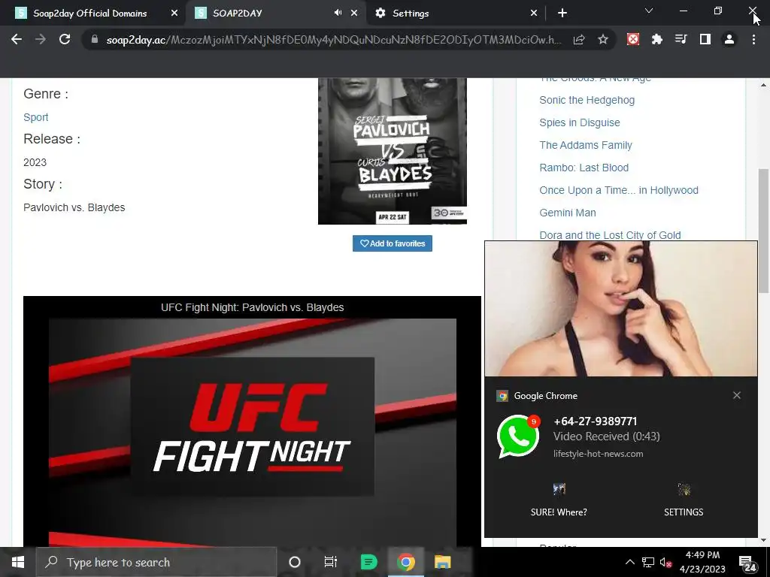
Task: Open The Addams Family link
Action: pyautogui.click(x=585, y=145)
